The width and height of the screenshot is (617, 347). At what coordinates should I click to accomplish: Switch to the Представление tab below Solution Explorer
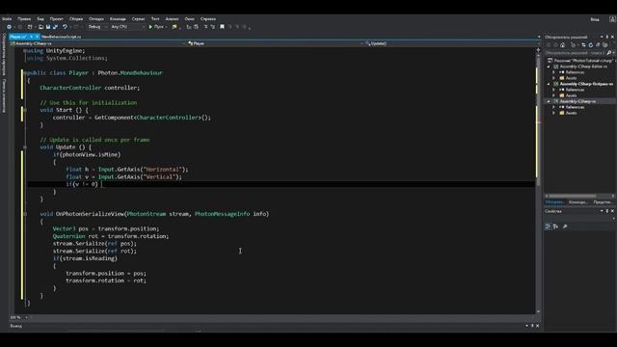(603, 202)
